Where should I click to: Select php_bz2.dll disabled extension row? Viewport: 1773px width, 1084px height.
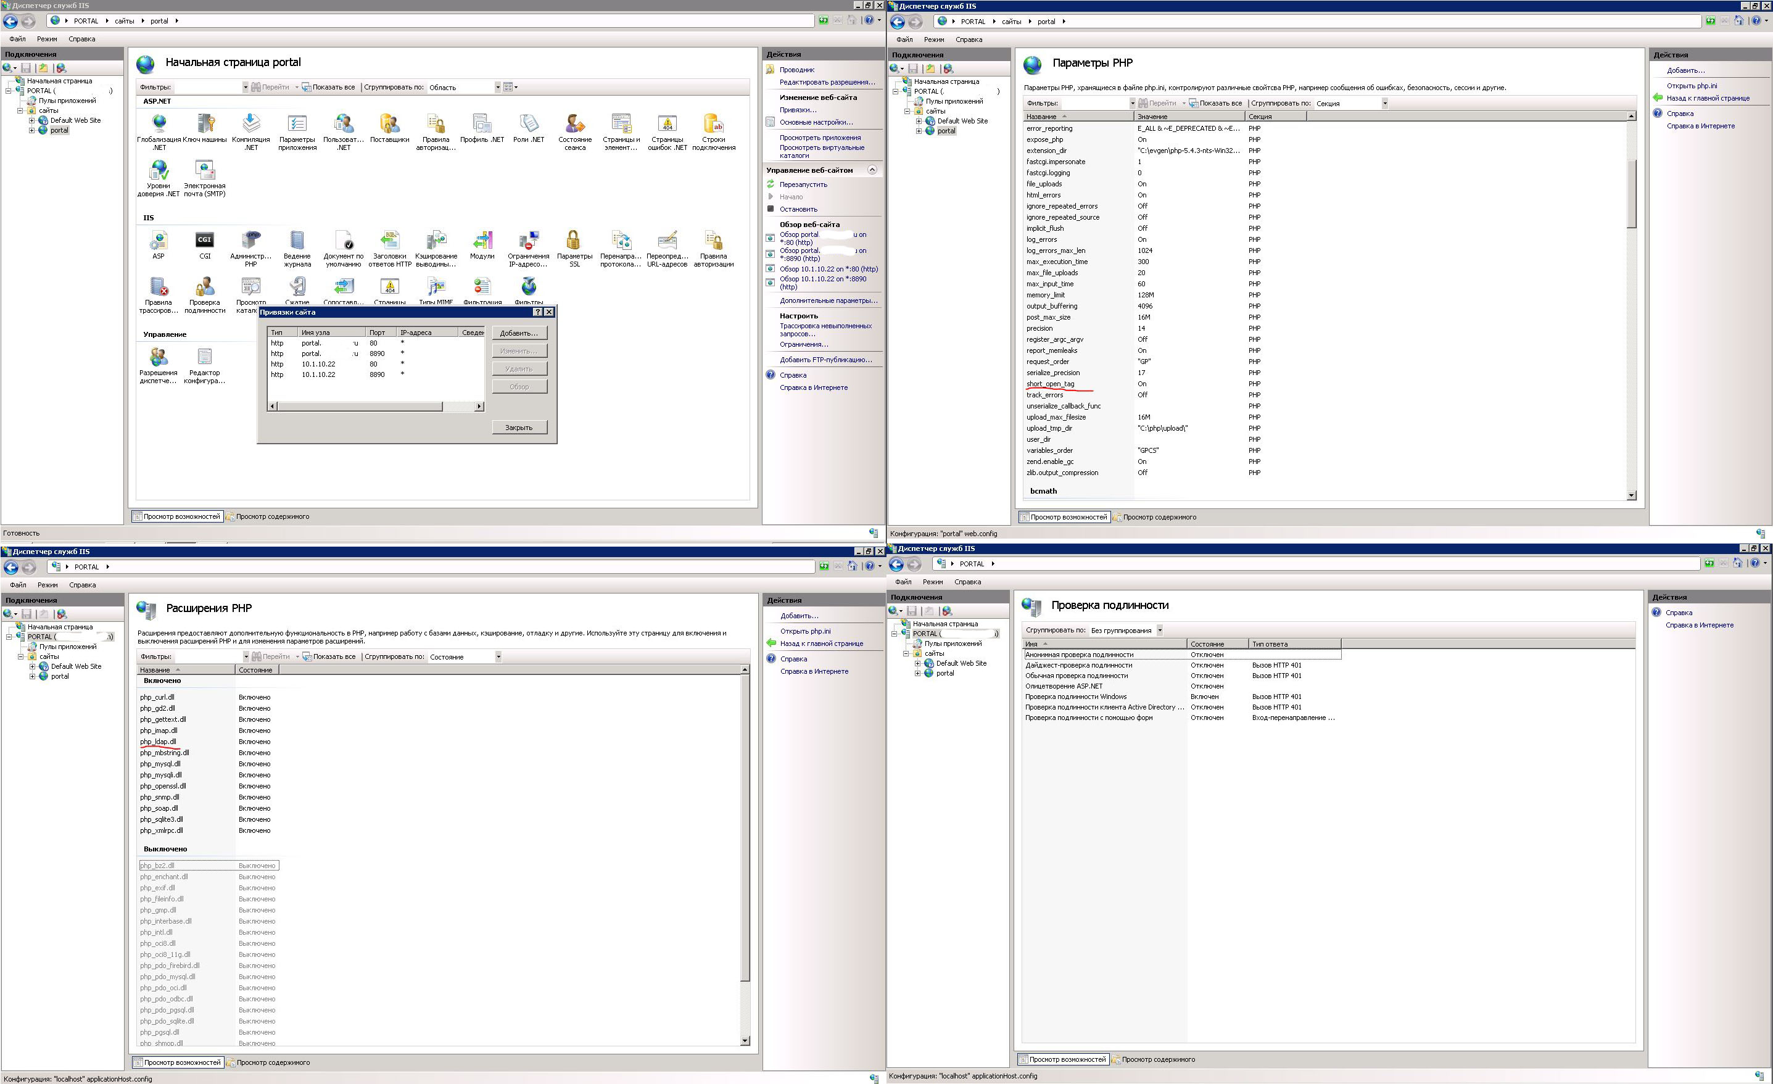coord(208,865)
